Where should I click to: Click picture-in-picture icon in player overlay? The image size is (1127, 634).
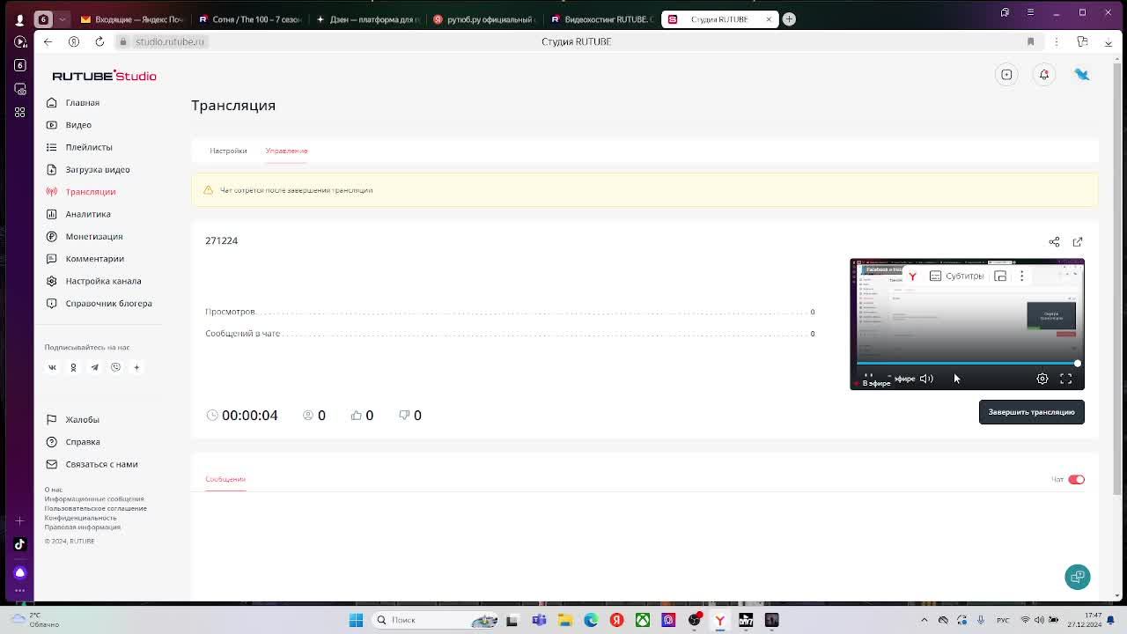(1000, 276)
